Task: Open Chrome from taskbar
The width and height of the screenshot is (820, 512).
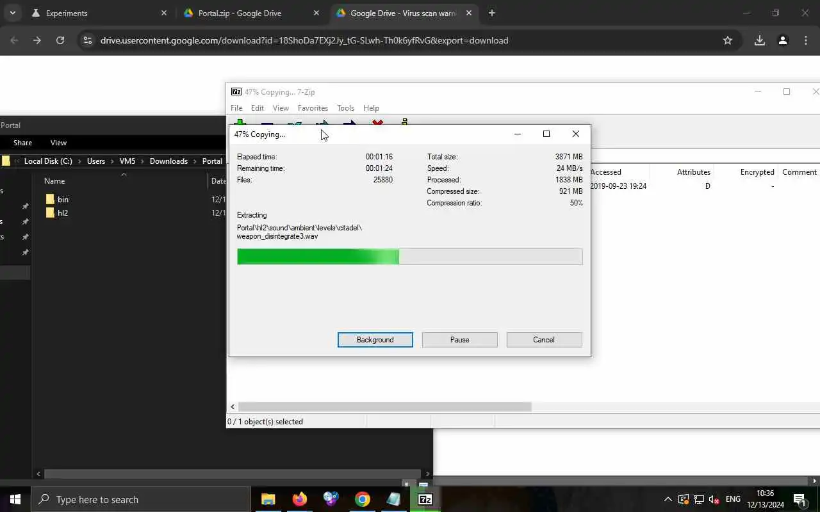Action: [363, 499]
